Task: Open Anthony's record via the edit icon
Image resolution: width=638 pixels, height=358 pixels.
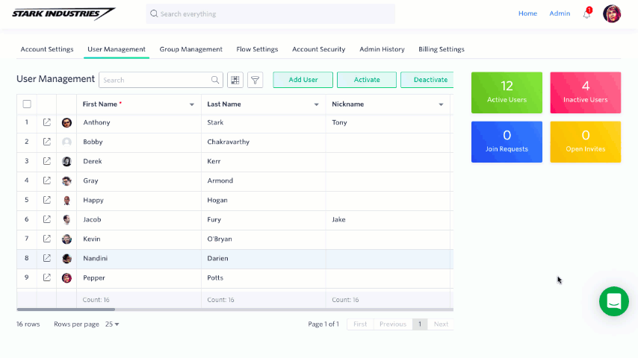Action: 47,122
